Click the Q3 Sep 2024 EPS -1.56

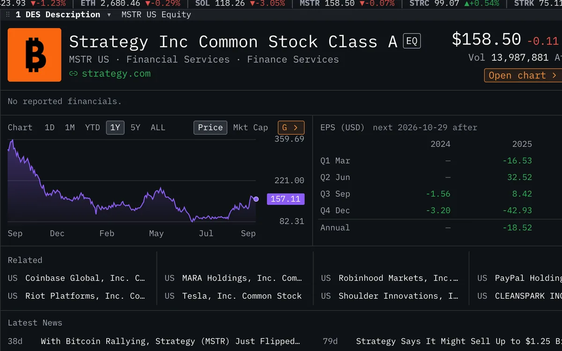point(438,194)
